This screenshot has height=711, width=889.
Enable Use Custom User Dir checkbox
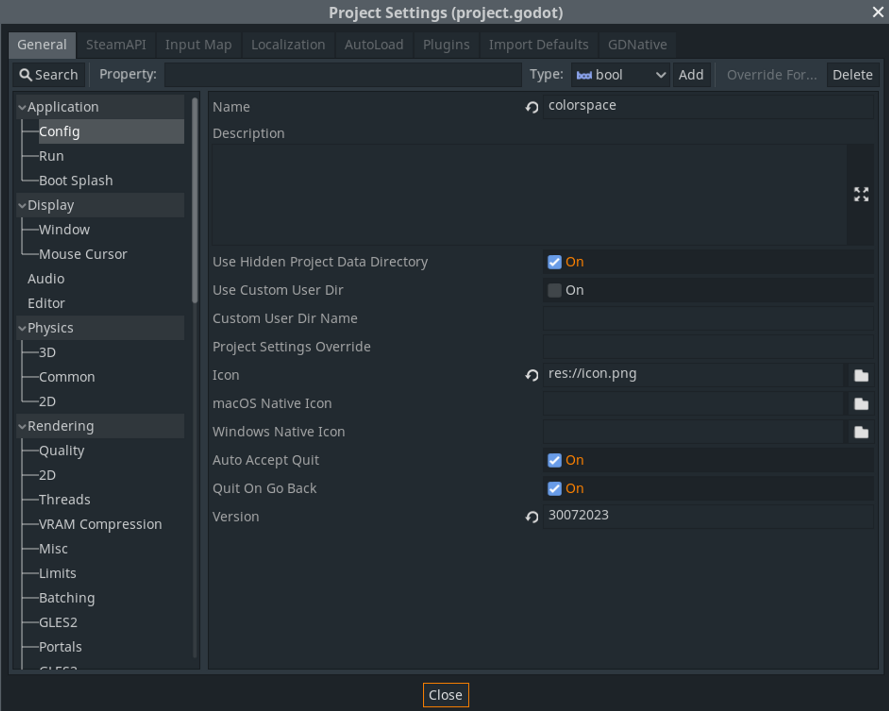pos(554,290)
